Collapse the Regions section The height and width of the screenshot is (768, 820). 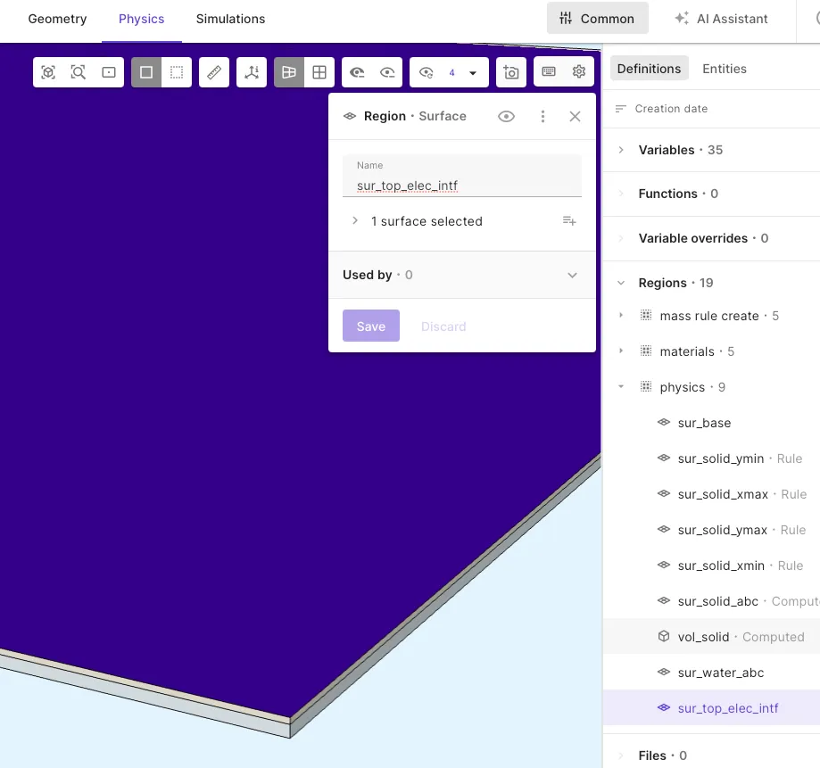(621, 283)
